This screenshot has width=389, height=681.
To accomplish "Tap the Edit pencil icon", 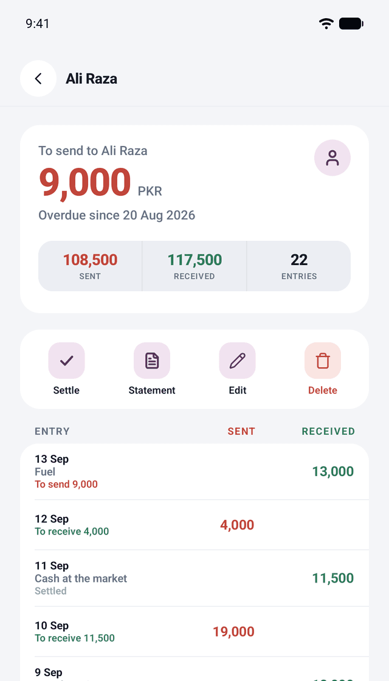I will click(x=238, y=361).
